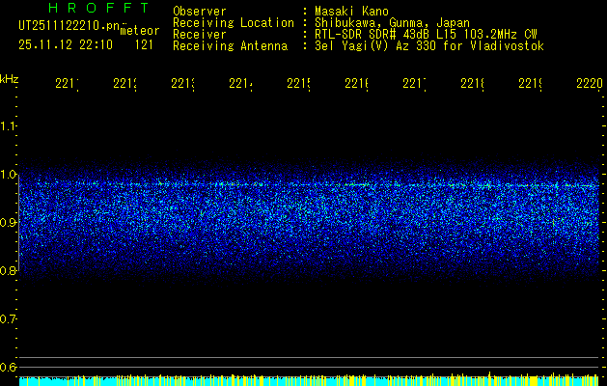Click the count value 121

click(144, 45)
